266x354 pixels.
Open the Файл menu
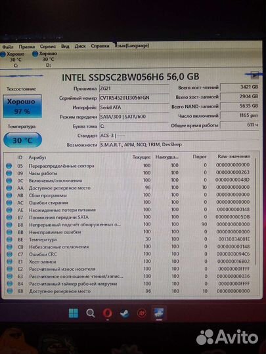pyautogui.click(x=8, y=47)
